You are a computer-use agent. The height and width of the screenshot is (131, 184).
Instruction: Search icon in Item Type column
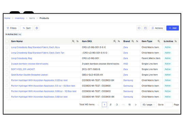159,41
